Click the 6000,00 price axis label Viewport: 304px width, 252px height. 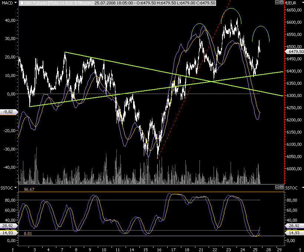(x=294, y=169)
